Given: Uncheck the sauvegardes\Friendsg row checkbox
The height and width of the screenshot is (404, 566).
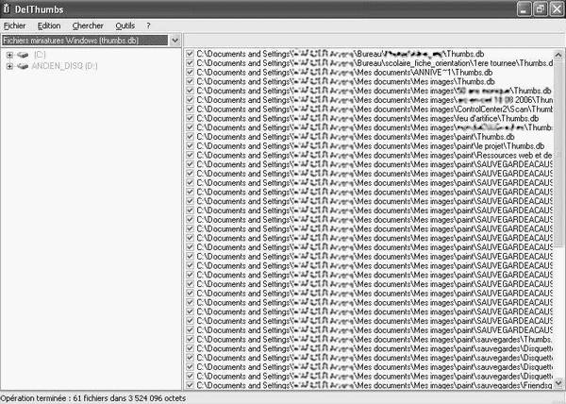Looking at the screenshot, I should pyautogui.click(x=190, y=385).
